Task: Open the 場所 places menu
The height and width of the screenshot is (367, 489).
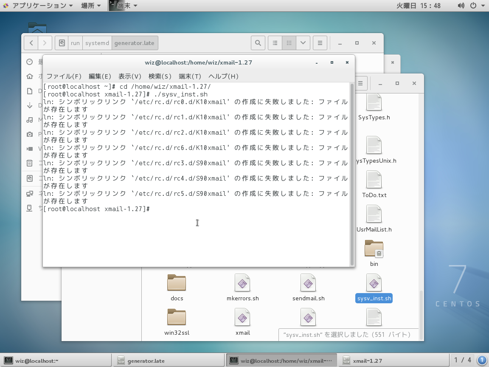Action: click(91, 6)
